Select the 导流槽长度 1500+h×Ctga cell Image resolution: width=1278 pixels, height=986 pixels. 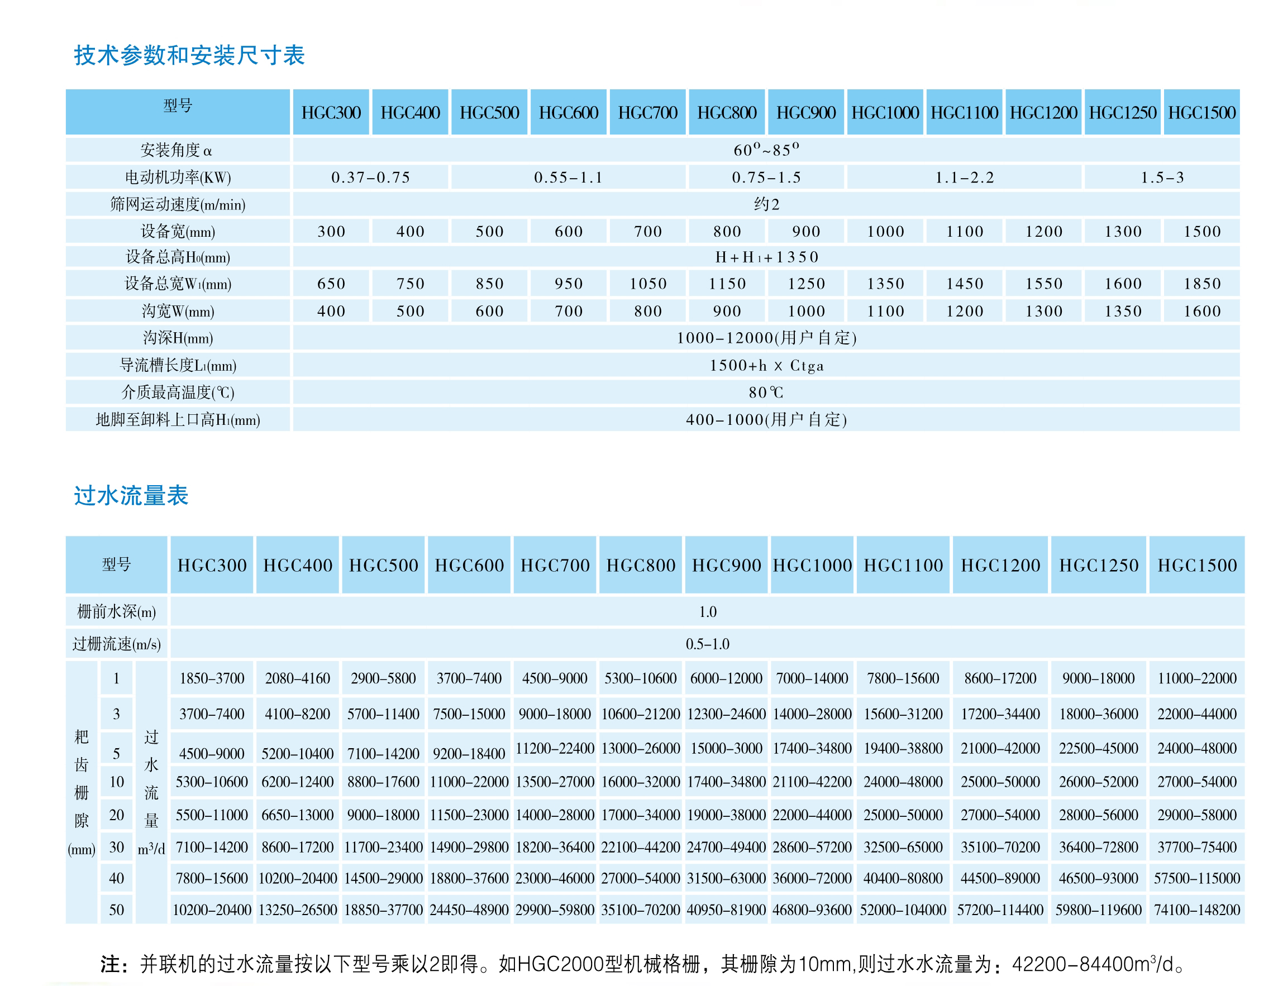(765, 366)
